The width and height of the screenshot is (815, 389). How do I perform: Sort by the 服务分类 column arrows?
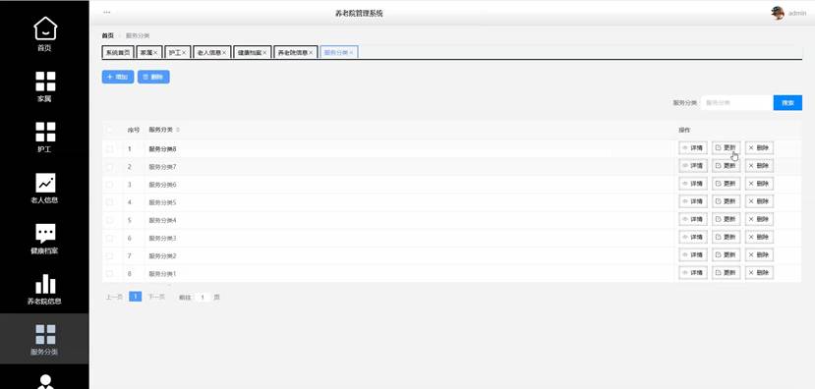178,130
